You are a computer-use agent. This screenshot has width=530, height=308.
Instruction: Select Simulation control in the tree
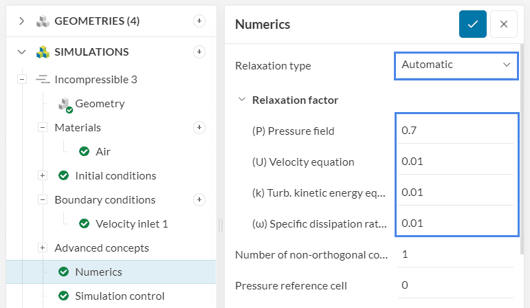point(119,296)
